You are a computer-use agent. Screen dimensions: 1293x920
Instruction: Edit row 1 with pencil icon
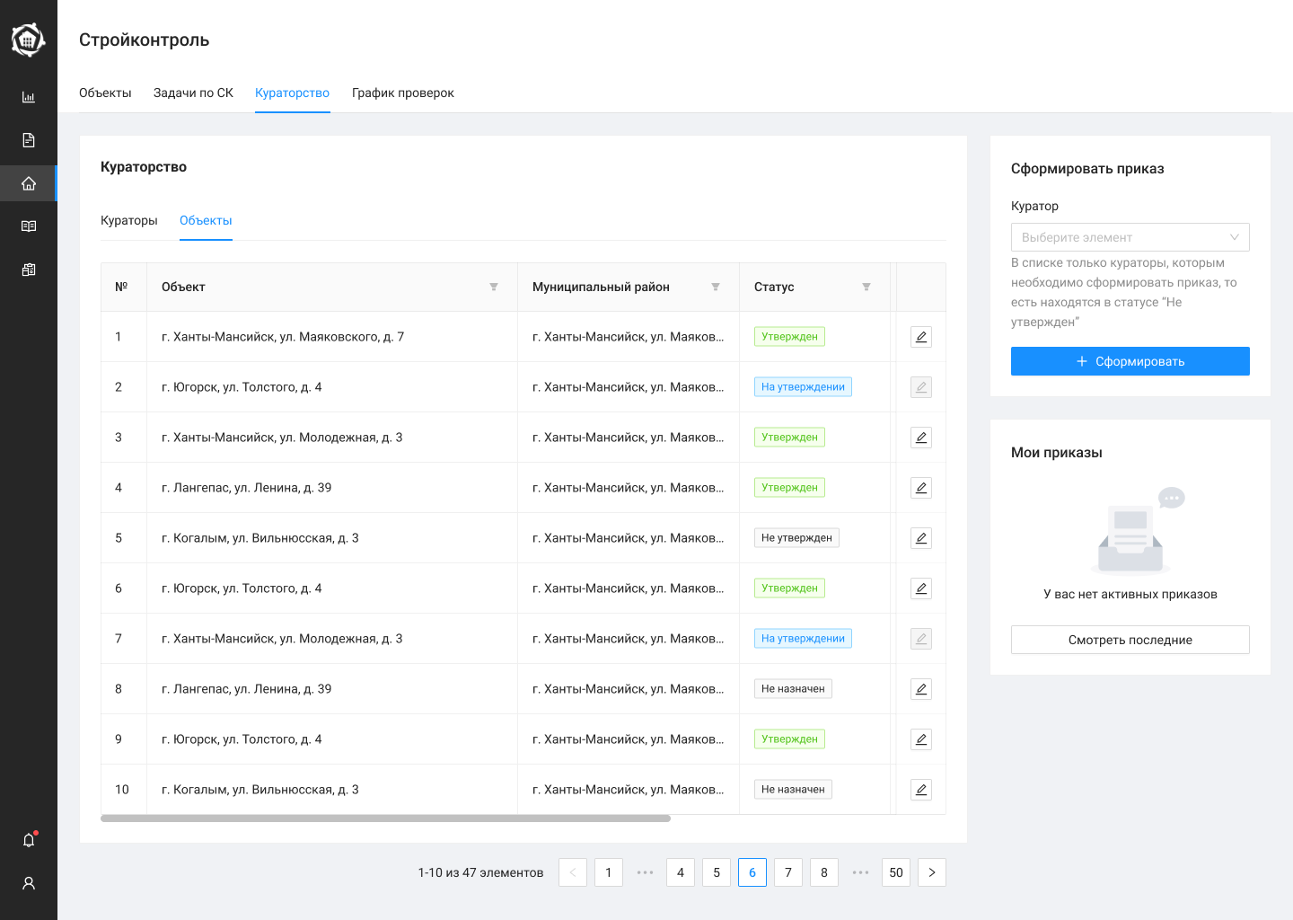click(920, 337)
